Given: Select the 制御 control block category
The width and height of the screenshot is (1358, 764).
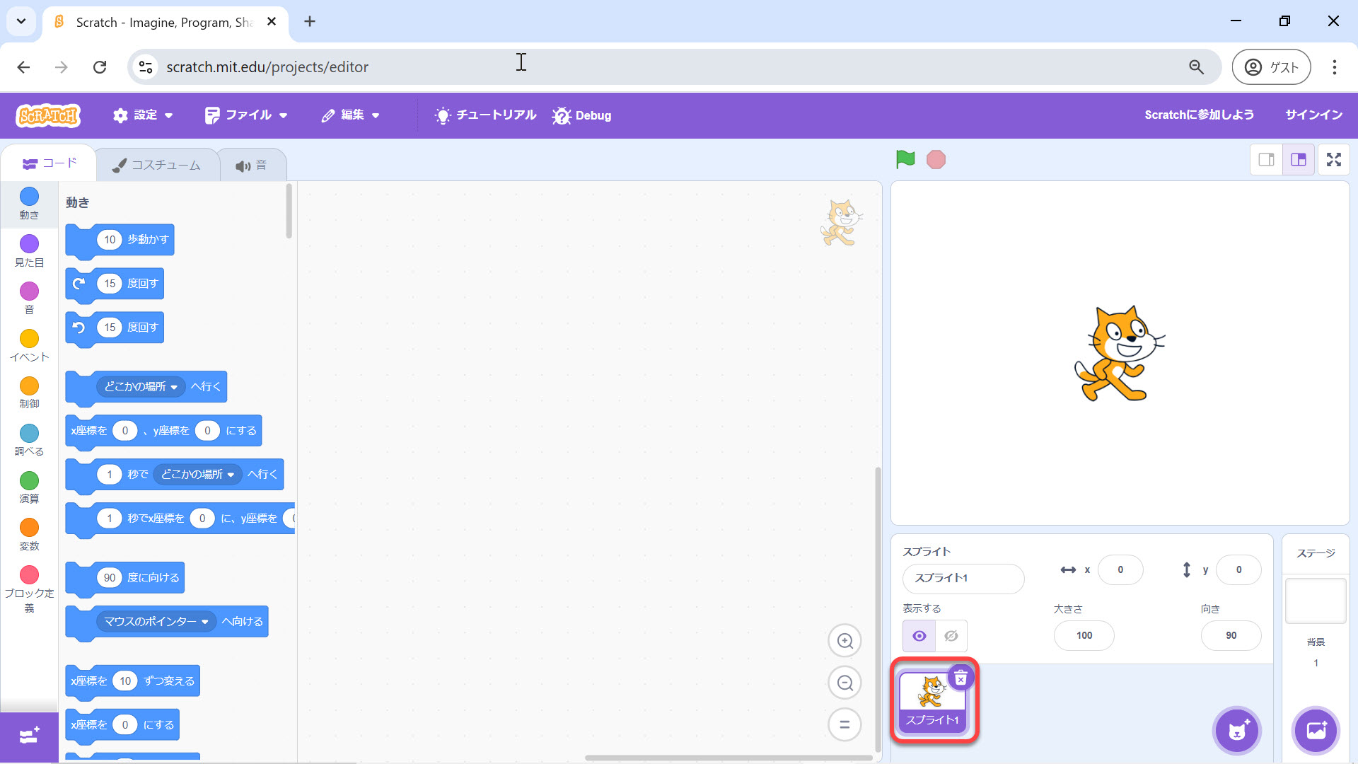Looking at the screenshot, I should coord(29,393).
